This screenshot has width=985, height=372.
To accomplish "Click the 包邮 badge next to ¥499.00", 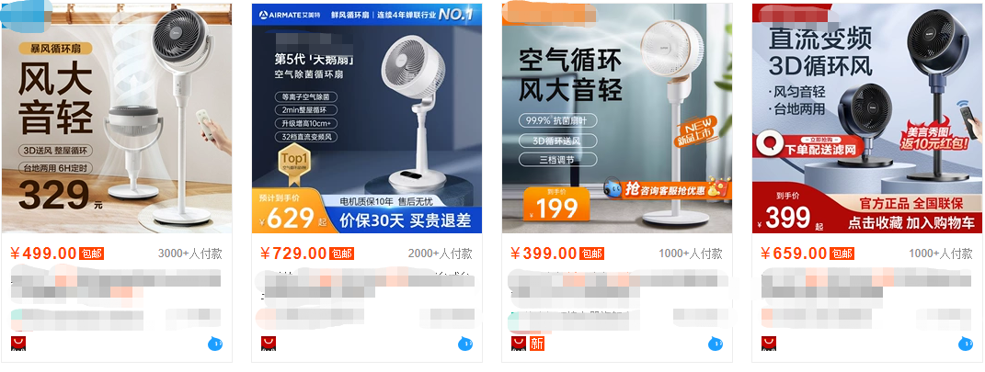I will click(91, 254).
